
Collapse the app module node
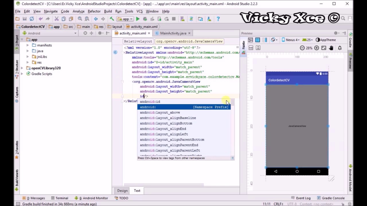(x=22, y=39)
